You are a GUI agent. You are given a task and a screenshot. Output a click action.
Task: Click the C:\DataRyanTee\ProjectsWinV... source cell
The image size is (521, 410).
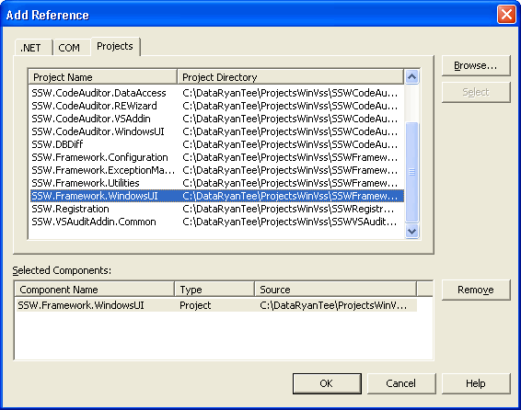333,305
